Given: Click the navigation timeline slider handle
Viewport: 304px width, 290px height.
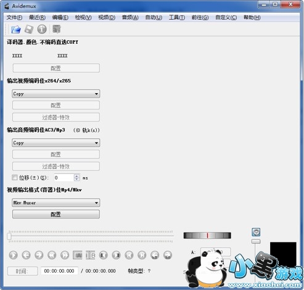Looking at the screenshot, I should [9, 236].
